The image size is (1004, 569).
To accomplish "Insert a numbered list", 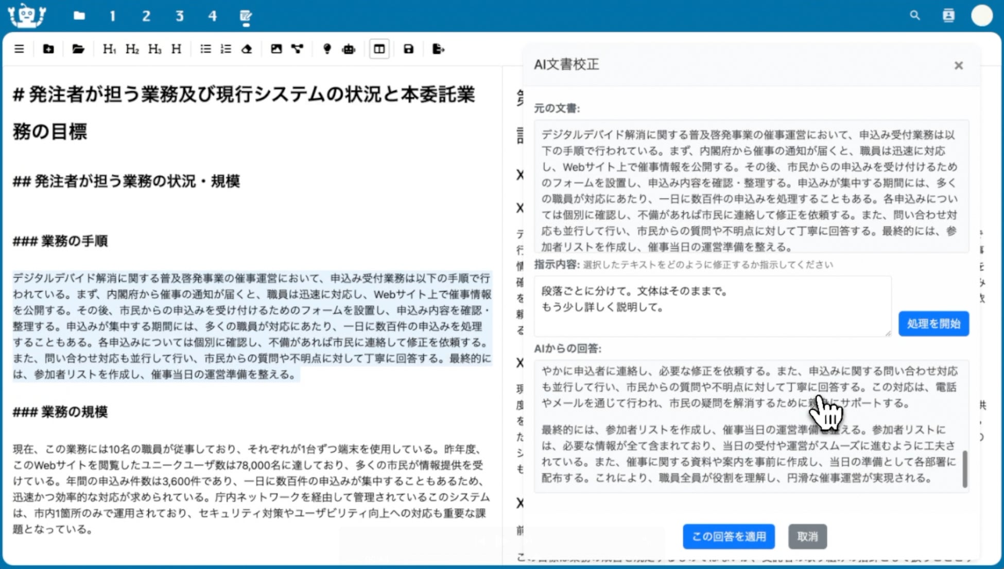I will point(226,49).
